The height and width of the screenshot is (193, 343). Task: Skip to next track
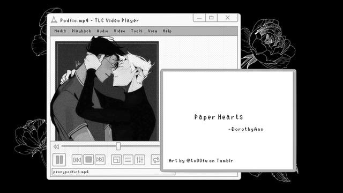[100, 160]
